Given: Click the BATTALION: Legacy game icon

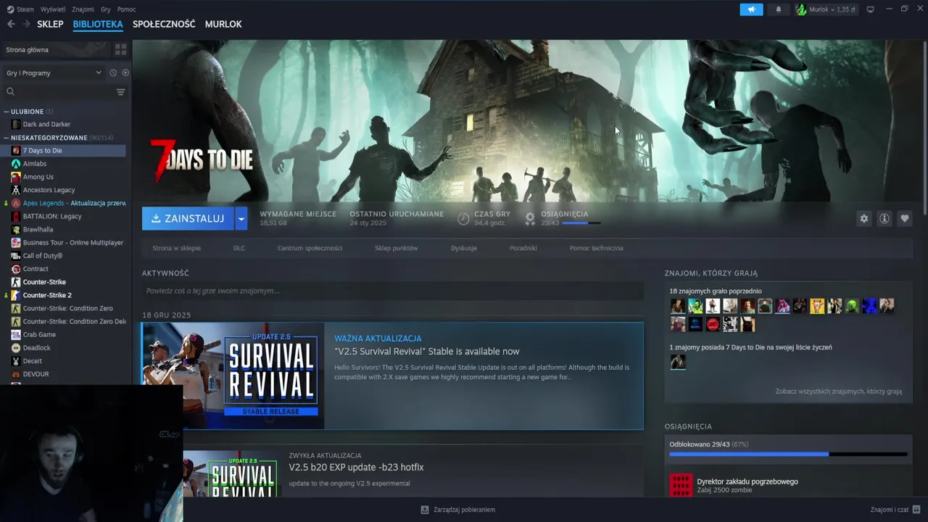Looking at the screenshot, I should click(16, 216).
